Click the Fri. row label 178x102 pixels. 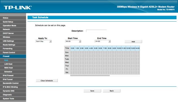pos(67,69)
